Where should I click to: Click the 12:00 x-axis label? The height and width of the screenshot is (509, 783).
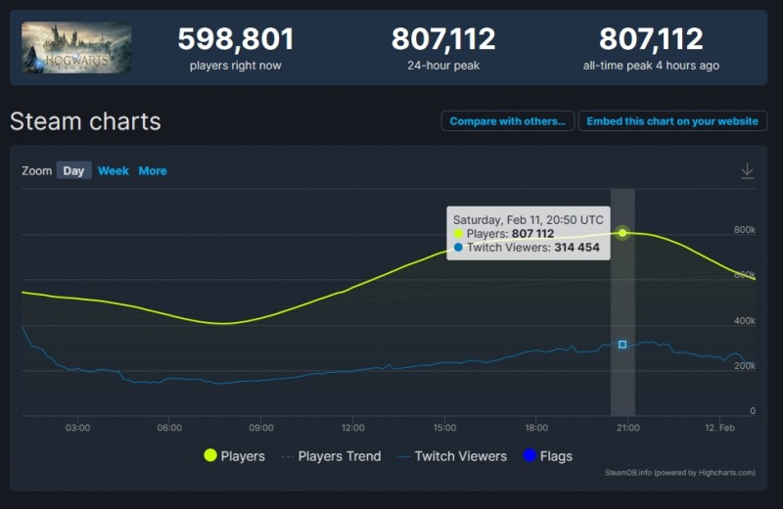[x=352, y=428]
